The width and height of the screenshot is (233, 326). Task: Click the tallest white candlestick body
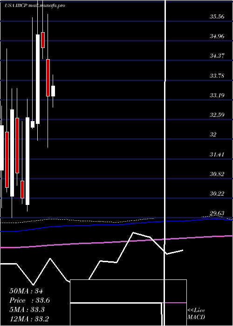(38, 79)
